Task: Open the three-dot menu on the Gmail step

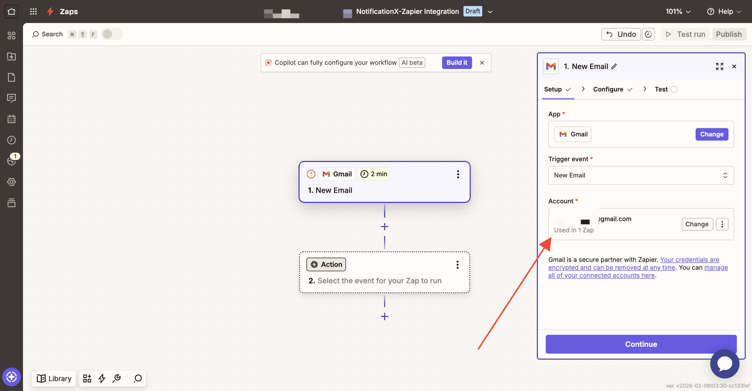Action: [x=458, y=174]
